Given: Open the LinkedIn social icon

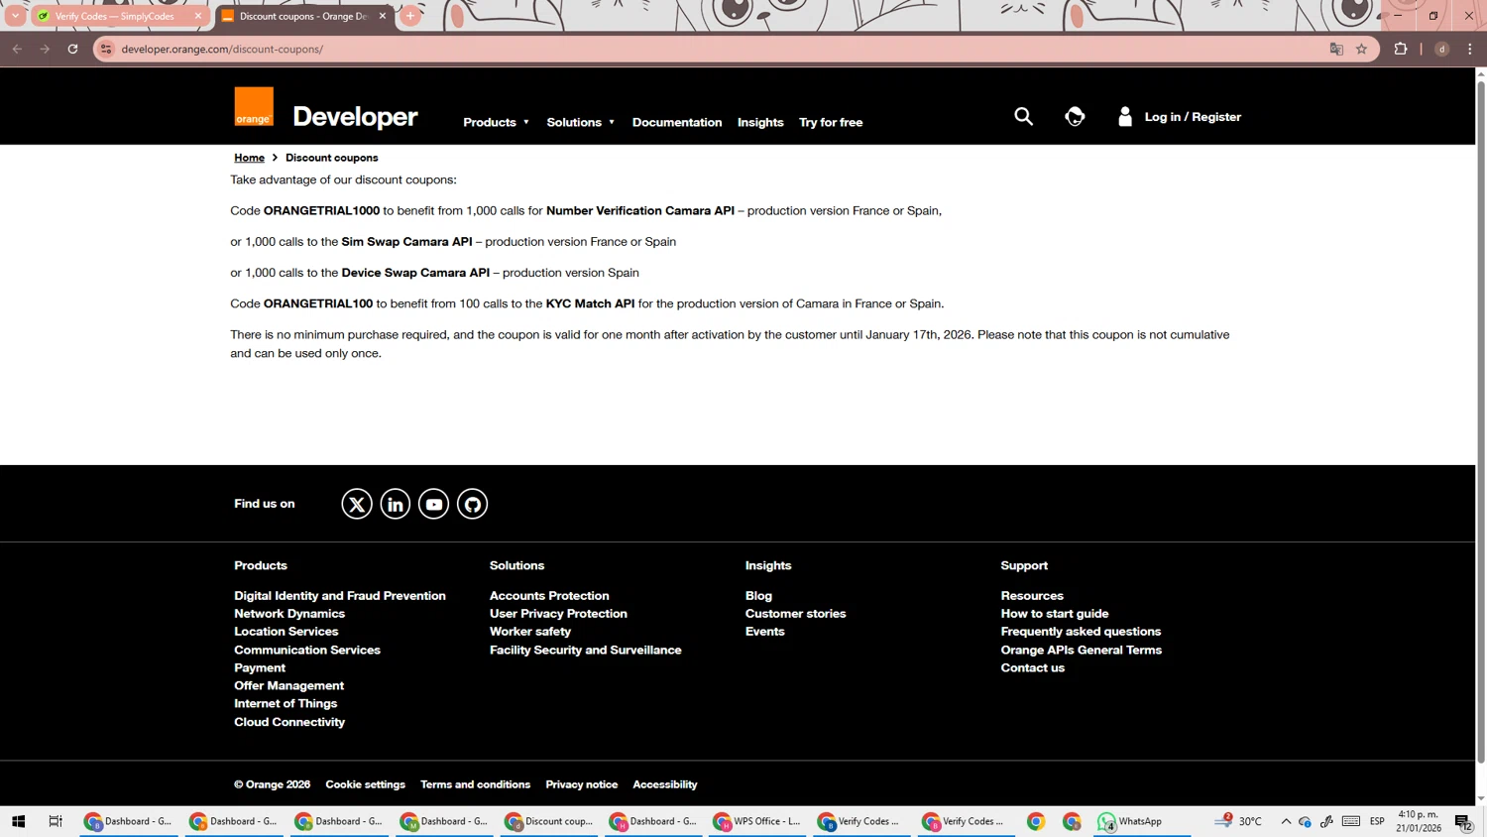Looking at the screenshot, I should point(396,504).
